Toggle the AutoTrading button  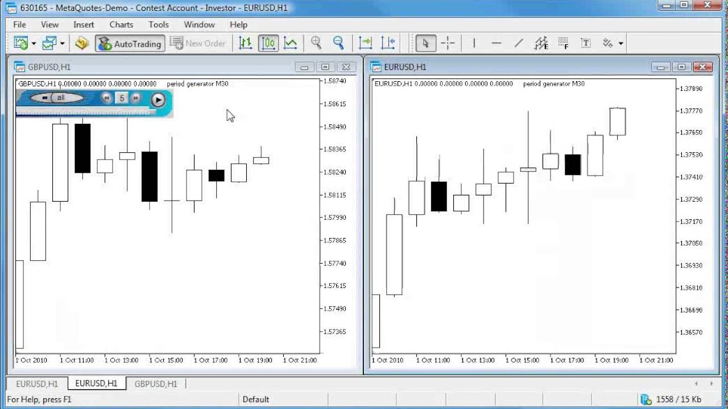(130, 43)
